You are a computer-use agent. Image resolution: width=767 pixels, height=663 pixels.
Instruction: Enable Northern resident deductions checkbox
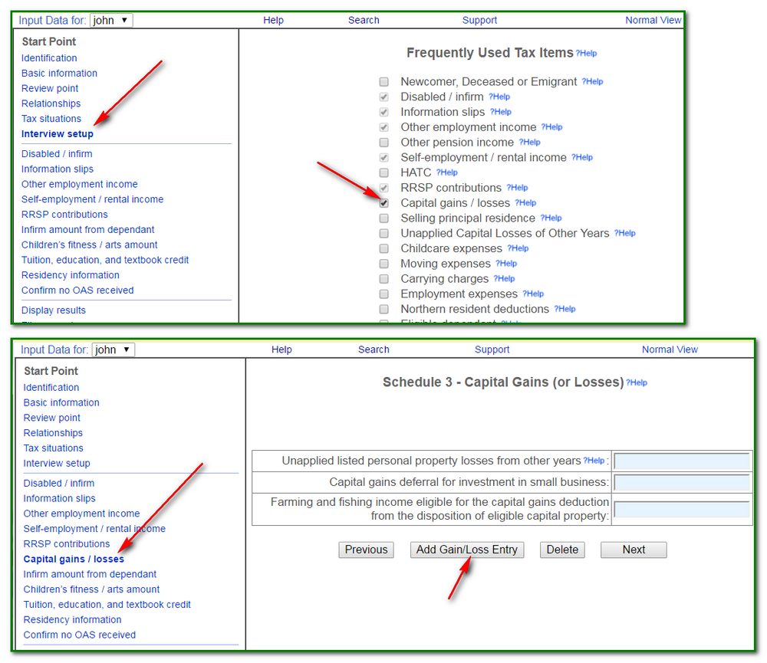click(x=384, y=309)
